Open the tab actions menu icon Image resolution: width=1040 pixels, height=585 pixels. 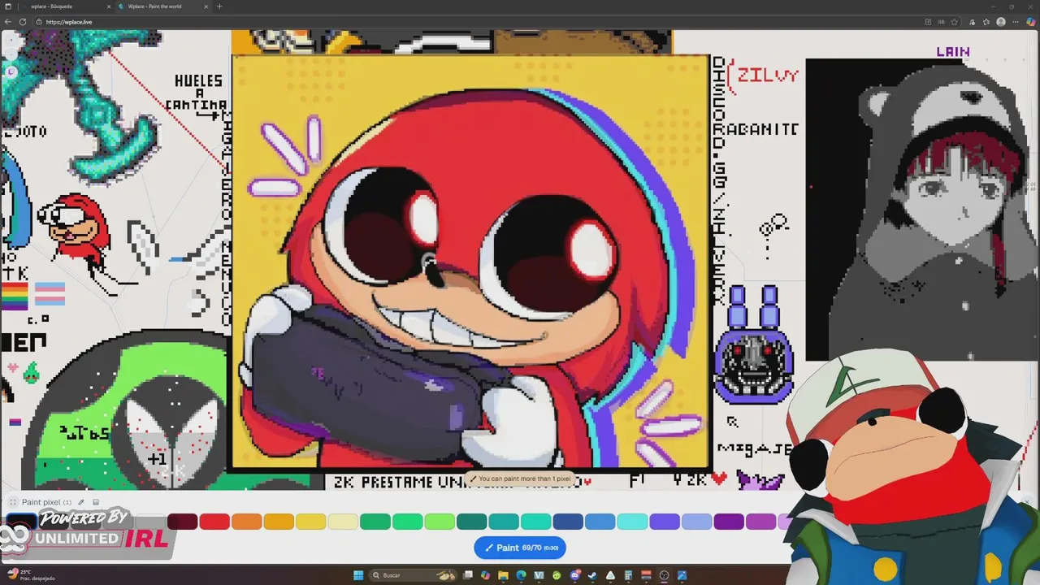pos(8,6)
